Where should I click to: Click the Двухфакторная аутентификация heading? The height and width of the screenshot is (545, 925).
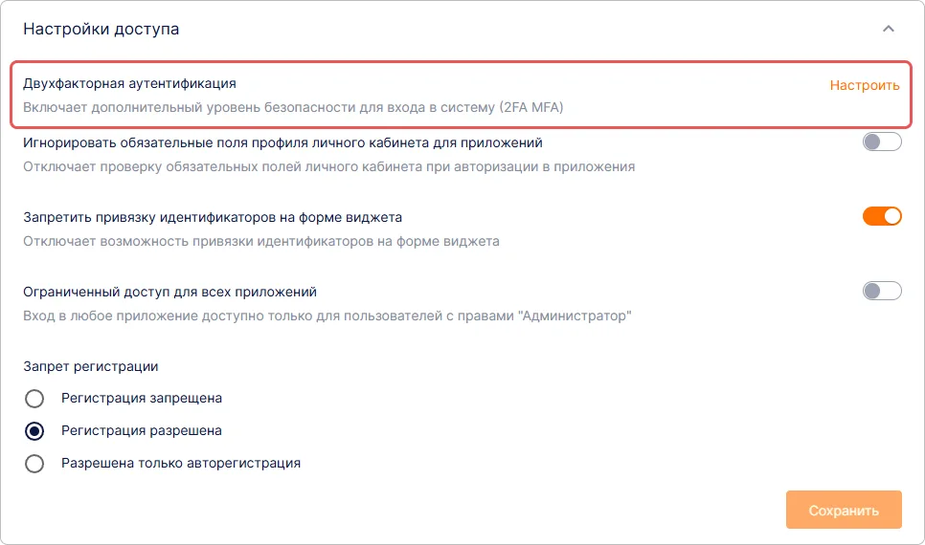[129, 84]
